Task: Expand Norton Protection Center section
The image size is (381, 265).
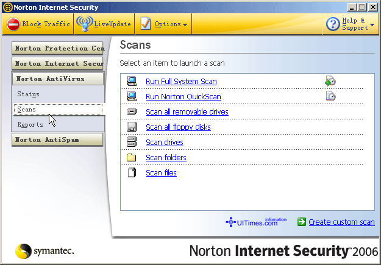Action: [57, 48]
